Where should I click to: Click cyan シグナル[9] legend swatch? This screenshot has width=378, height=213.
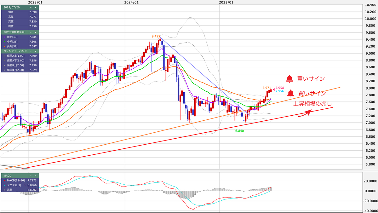[x=3, y=186]
